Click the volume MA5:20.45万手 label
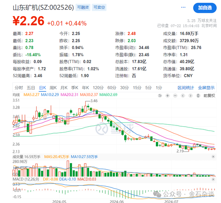 57,157
